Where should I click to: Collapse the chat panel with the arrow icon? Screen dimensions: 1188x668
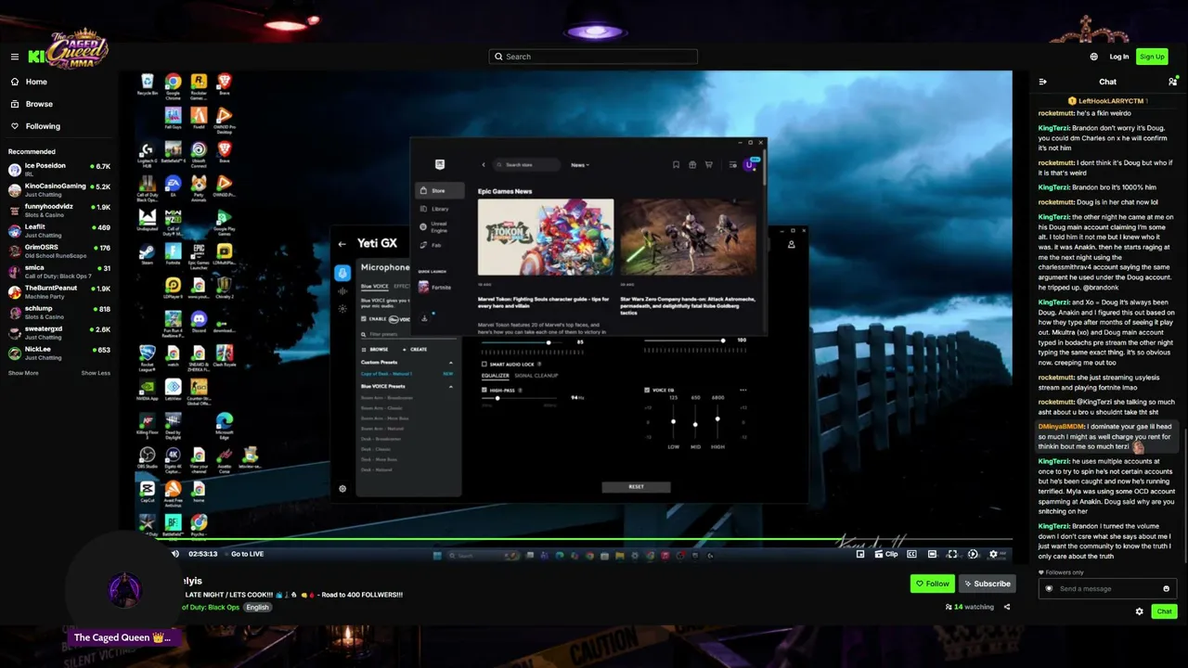[x=1043, y=82]
